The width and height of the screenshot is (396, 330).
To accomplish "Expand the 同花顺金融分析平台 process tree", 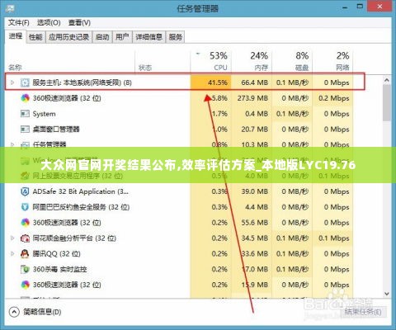I will click(12, 238).
